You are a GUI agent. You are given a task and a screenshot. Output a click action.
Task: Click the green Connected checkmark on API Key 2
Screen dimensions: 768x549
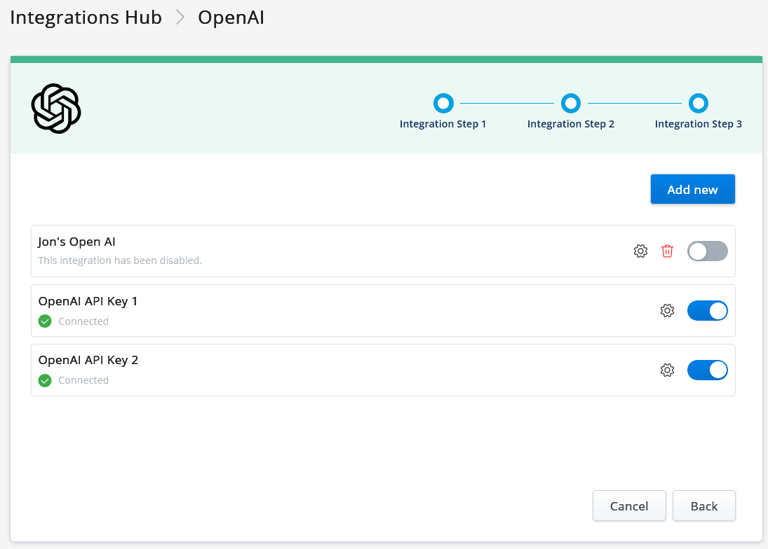45,380
